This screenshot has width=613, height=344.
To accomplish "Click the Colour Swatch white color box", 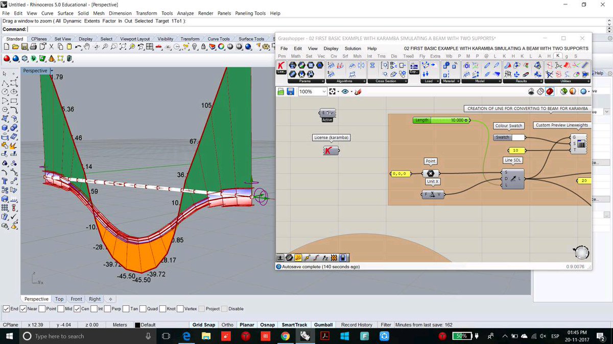I will (518, 138).
